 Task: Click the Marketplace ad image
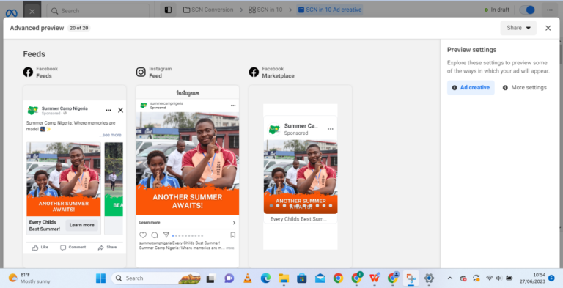click(301, 177)
